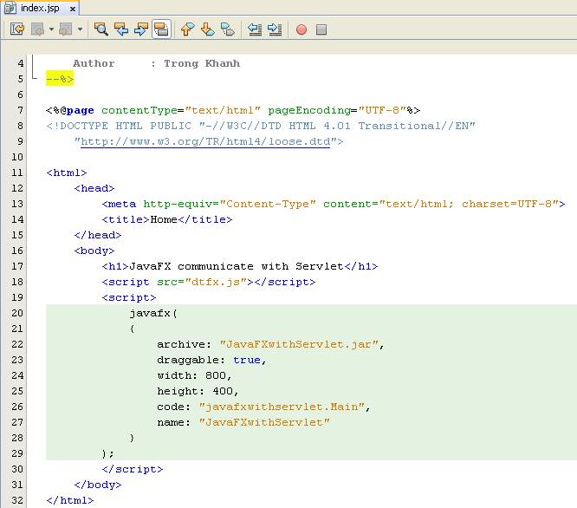This screenshot has height=508, width=577.
Task: Find next occurrence toolbar icon
Action: 141,29
